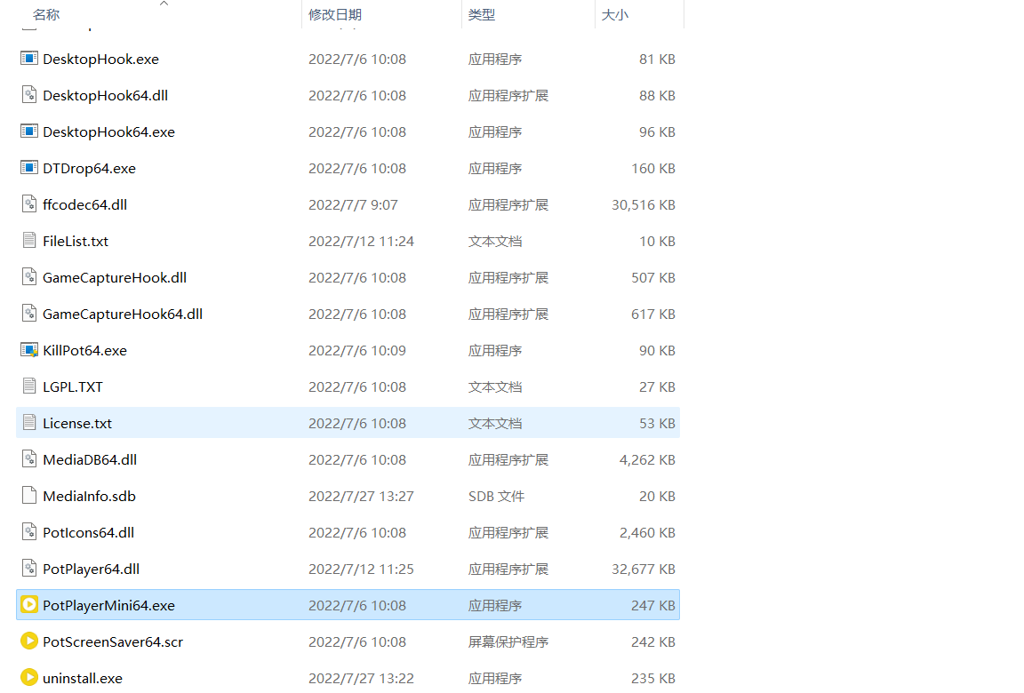Click the MediaInfo.sdb blank file icon
1024x693 pixels.
pyautogui.click(x=28, y=496)
